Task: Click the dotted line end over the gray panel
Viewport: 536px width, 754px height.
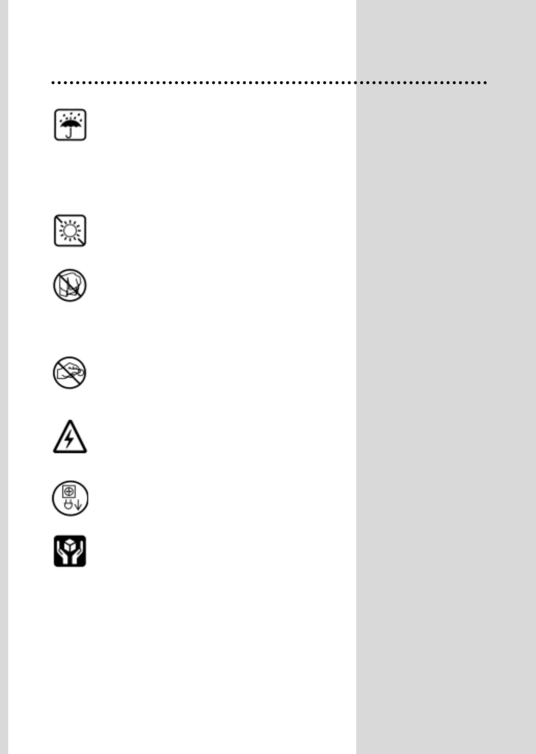Action: tap(422, 82)
